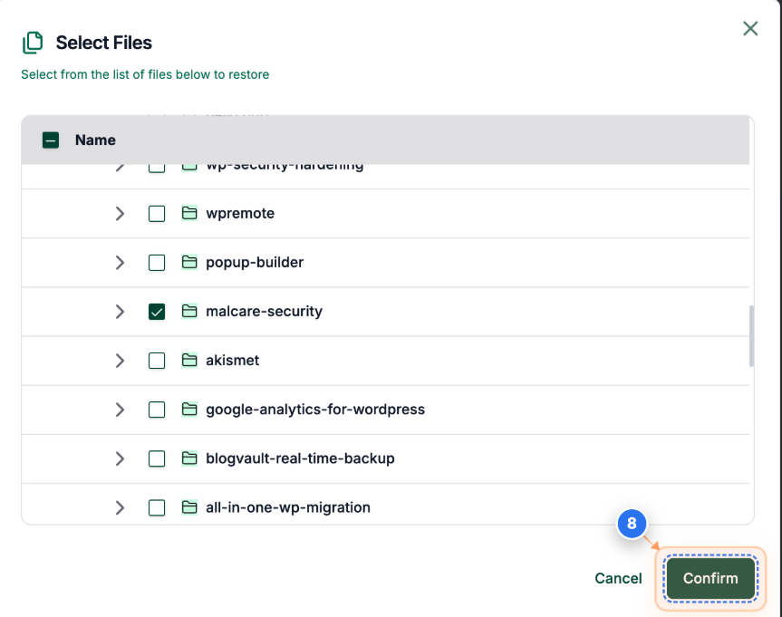Screen dimensions: 782x617
Task: Click the popup-builder folder icon
Action: [189, 262]
